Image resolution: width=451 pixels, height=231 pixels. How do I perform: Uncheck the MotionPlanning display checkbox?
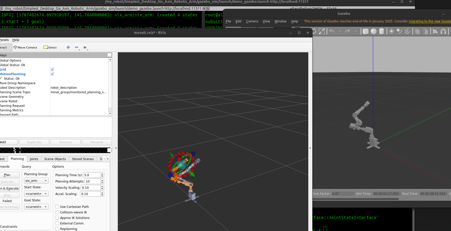[x=52, y=74]
